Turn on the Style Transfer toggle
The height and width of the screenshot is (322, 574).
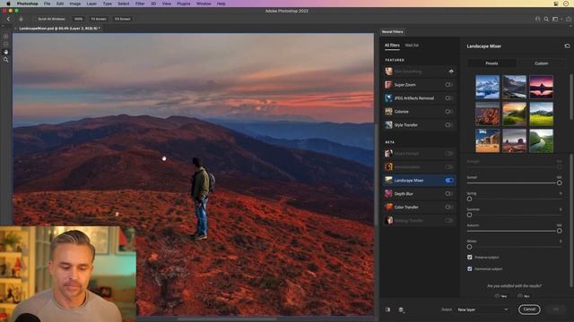click(x=448, y=125)
